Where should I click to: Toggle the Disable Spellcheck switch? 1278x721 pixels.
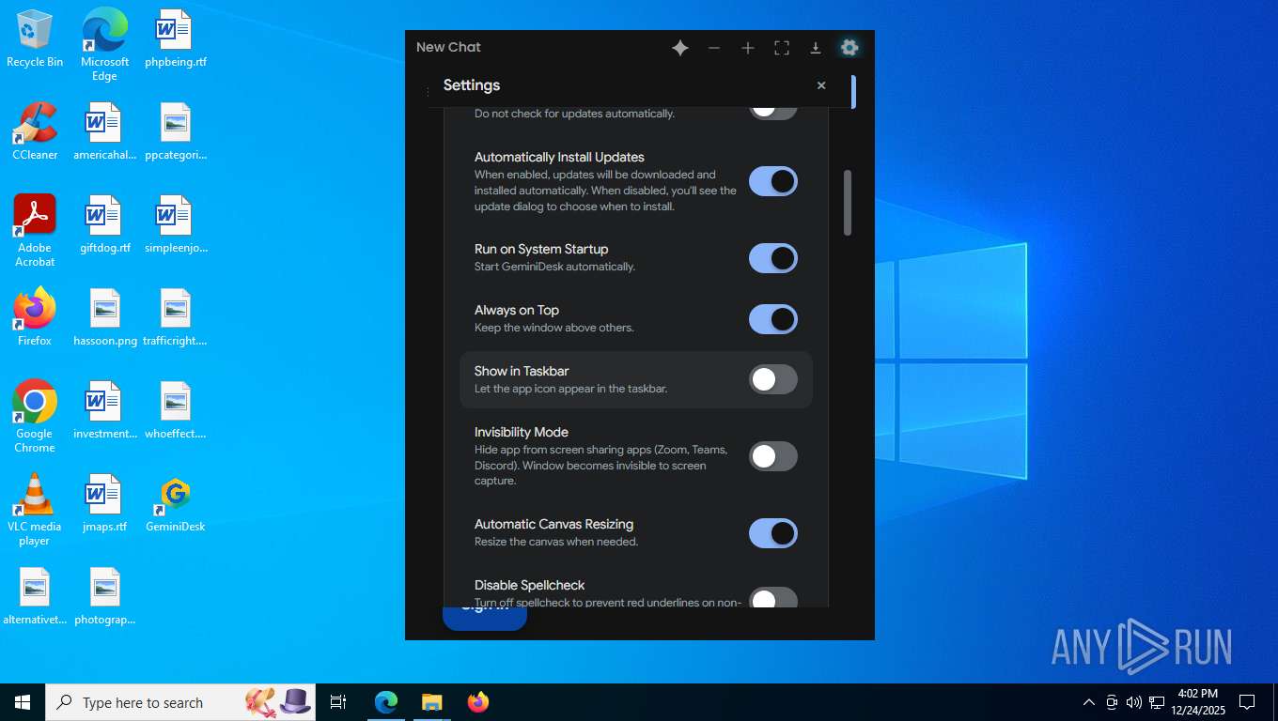[773, 597]
